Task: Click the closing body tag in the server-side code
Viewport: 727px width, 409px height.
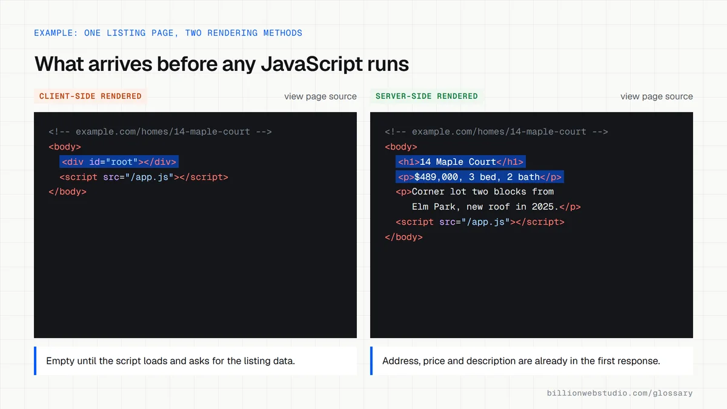Action: tap(403, 237)
